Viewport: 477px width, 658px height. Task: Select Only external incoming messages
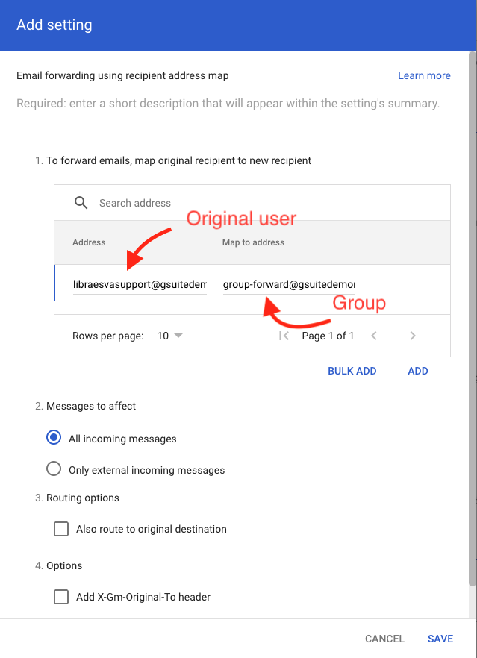point(54,469)
